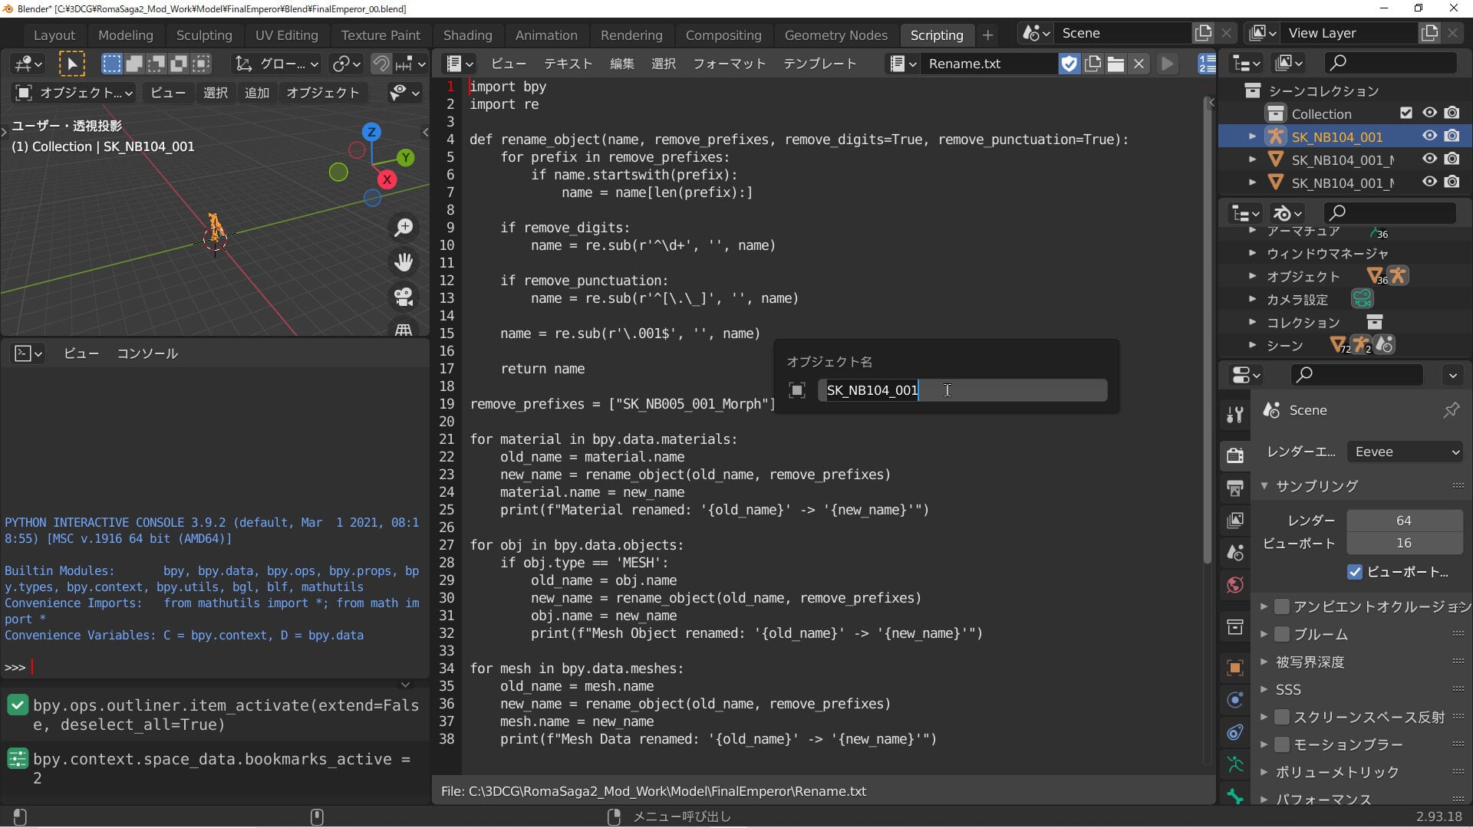
Task: Click the viewport zoom magnifier icon
Action: tap(404, 228)
